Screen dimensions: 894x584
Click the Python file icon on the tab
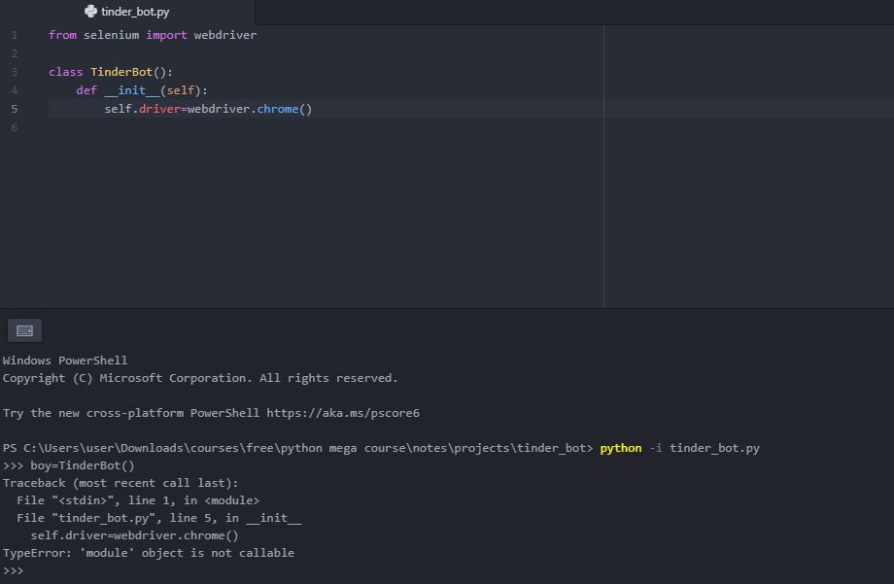[x=90, y=12]
